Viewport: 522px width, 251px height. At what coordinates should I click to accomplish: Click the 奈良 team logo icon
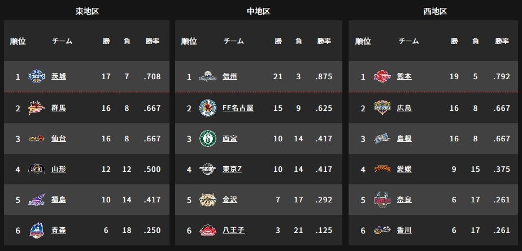pos(382,200)
